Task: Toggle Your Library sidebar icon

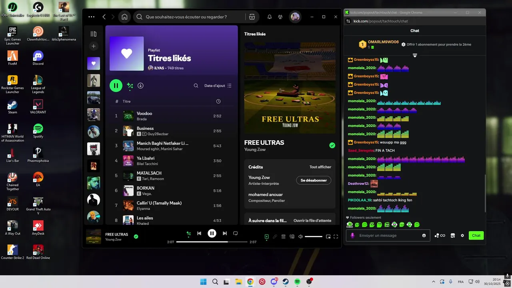Action: [x=94, y=34]
